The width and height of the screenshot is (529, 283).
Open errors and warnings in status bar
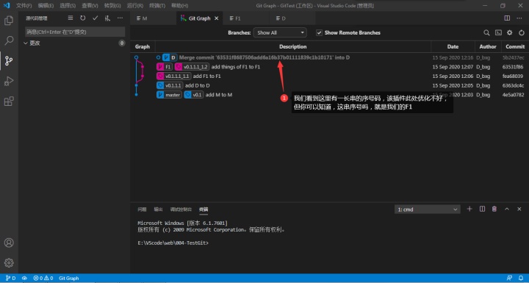43,278
